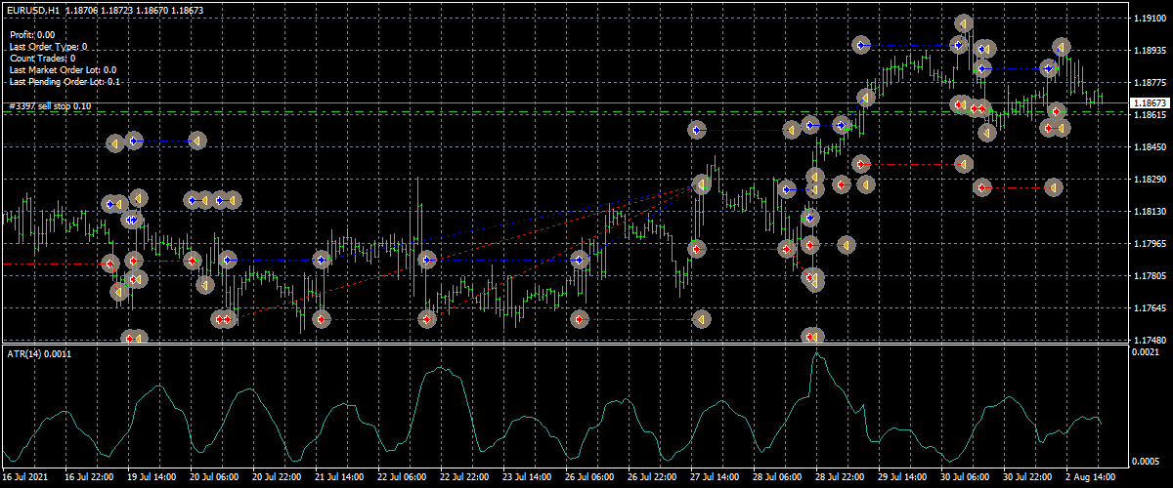Select the green arrow marker at 27 Jul 14:00
The image size is (1173, 488).
(x=701, y=183)
